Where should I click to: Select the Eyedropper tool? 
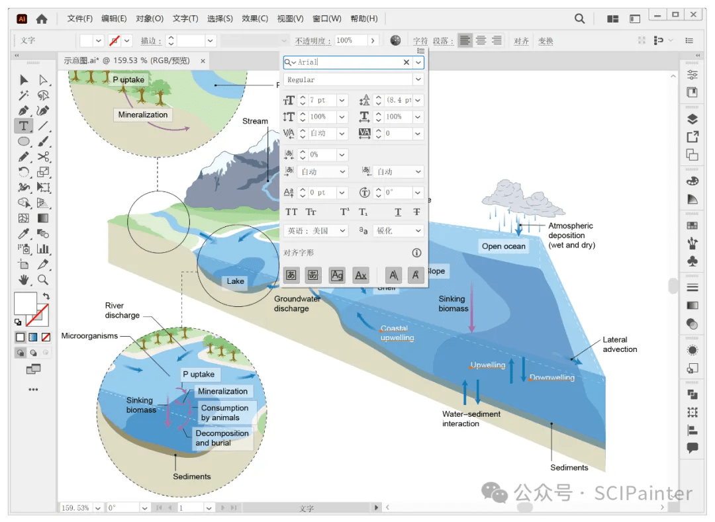(24, 234)
